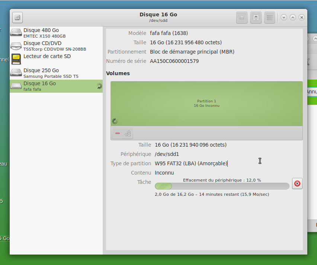Click the 'Tâche' label

point(144,182)
